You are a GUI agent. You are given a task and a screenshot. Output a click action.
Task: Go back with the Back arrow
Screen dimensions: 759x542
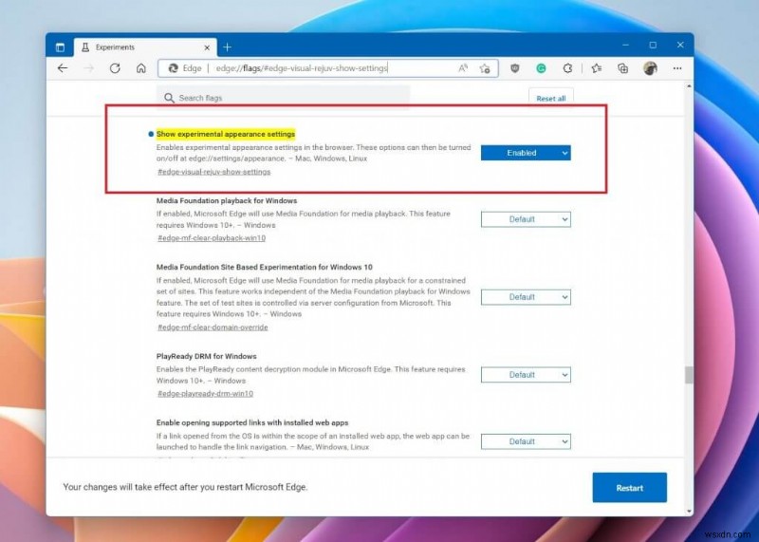63,68
